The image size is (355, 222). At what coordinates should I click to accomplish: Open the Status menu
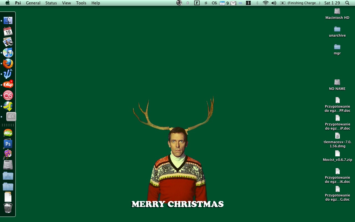point(51,3)
